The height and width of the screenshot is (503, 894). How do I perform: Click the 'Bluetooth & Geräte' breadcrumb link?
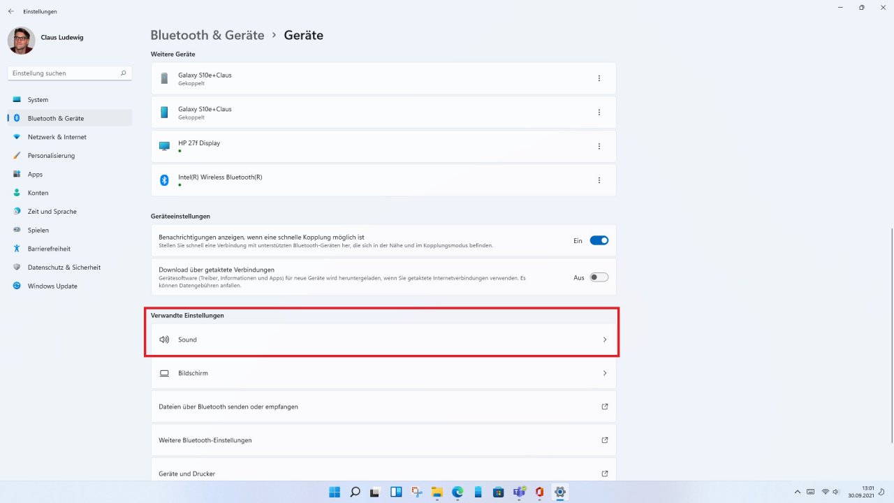point(207,35)
